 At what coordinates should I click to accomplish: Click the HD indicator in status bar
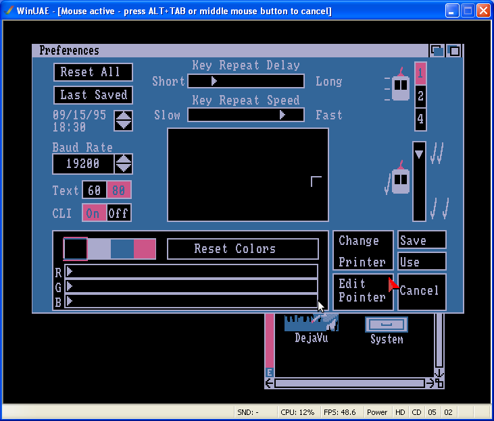(400, 412)
